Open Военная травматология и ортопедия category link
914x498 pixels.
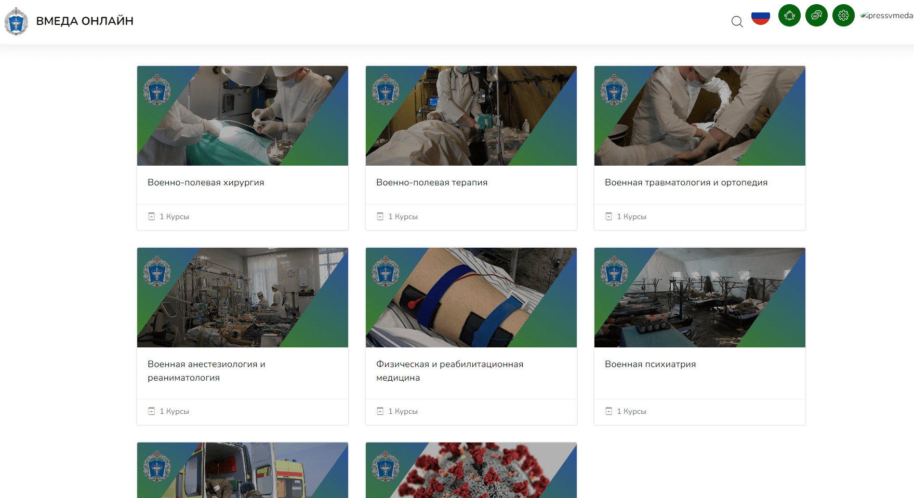686,182
